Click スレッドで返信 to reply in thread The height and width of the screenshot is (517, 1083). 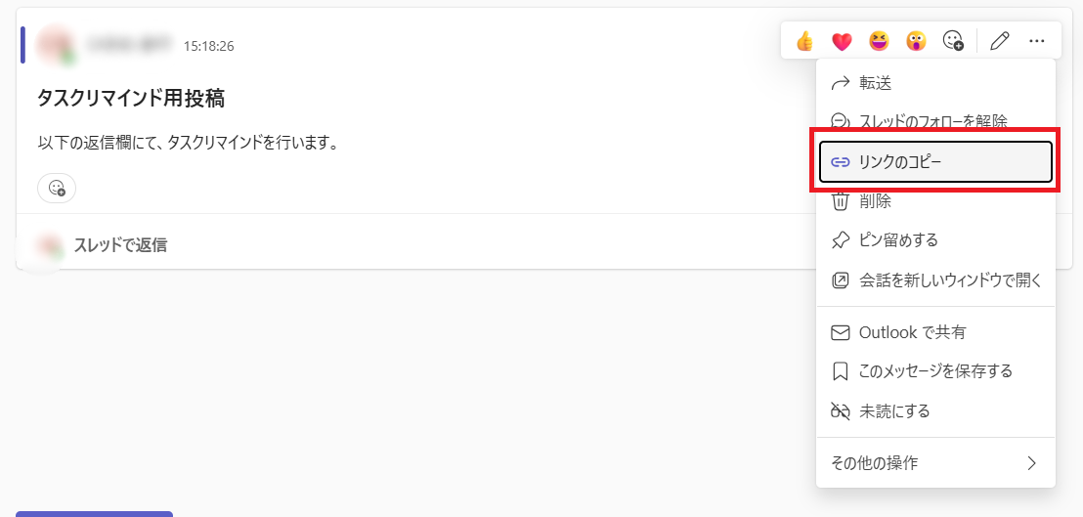tap(120, 245)
